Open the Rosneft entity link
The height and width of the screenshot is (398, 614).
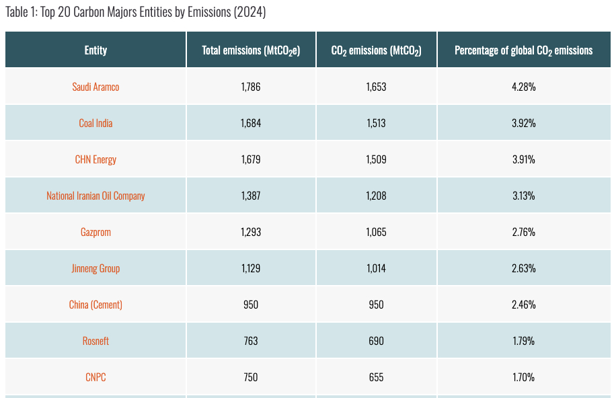[95, 341]
